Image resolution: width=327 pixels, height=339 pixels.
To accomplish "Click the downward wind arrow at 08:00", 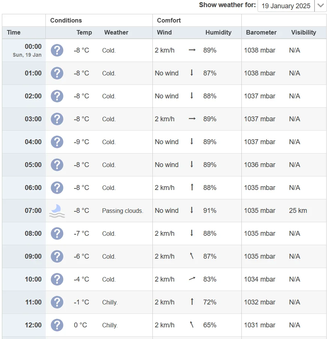I will click(192, 233).
